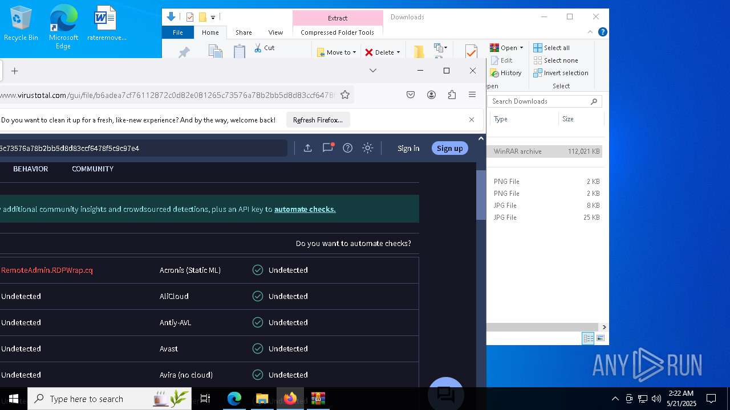
Task: Click the Avira (no cloud) engine name
Action: click(186, 375)
